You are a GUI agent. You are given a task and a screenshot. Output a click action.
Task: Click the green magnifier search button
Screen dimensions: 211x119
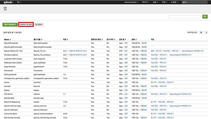[x=205, y=16]
